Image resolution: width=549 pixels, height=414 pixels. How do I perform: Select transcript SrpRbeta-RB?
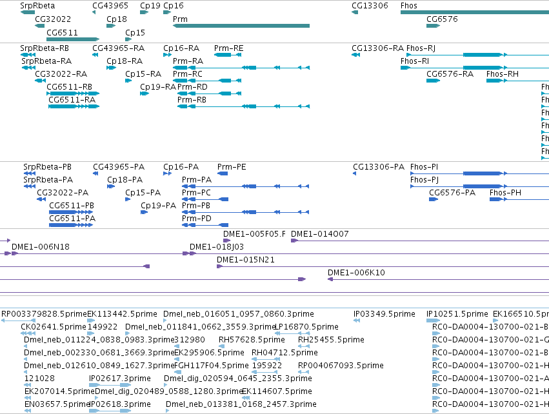tap(45, 48)
